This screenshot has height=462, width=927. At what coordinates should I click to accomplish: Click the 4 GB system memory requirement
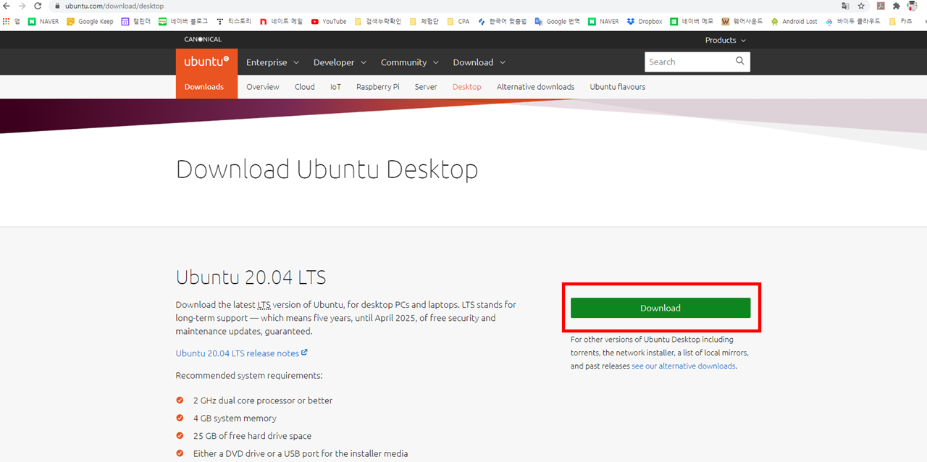(235, 419)
